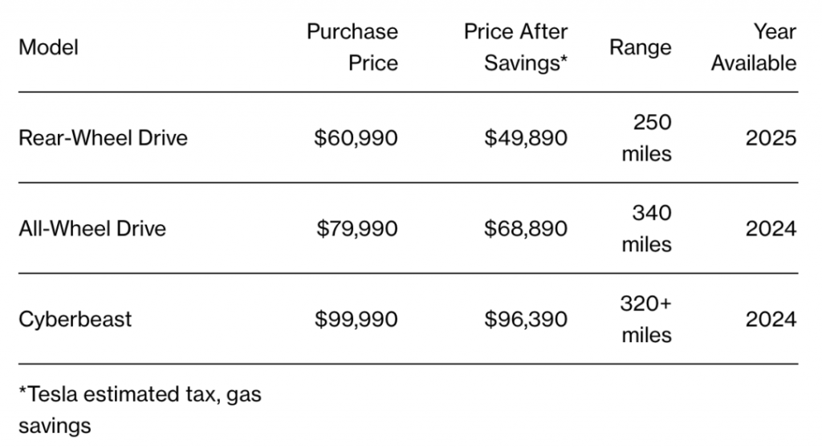Image resolution: width=822 pixels, height=448 pixels.
Task: Select the $79,990 purchase price
Action: (356, 229)
